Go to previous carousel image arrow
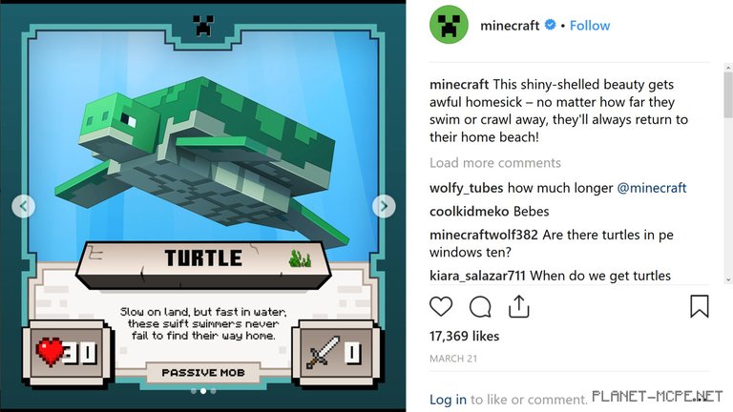Screen dimensions: 733x412 23,206
